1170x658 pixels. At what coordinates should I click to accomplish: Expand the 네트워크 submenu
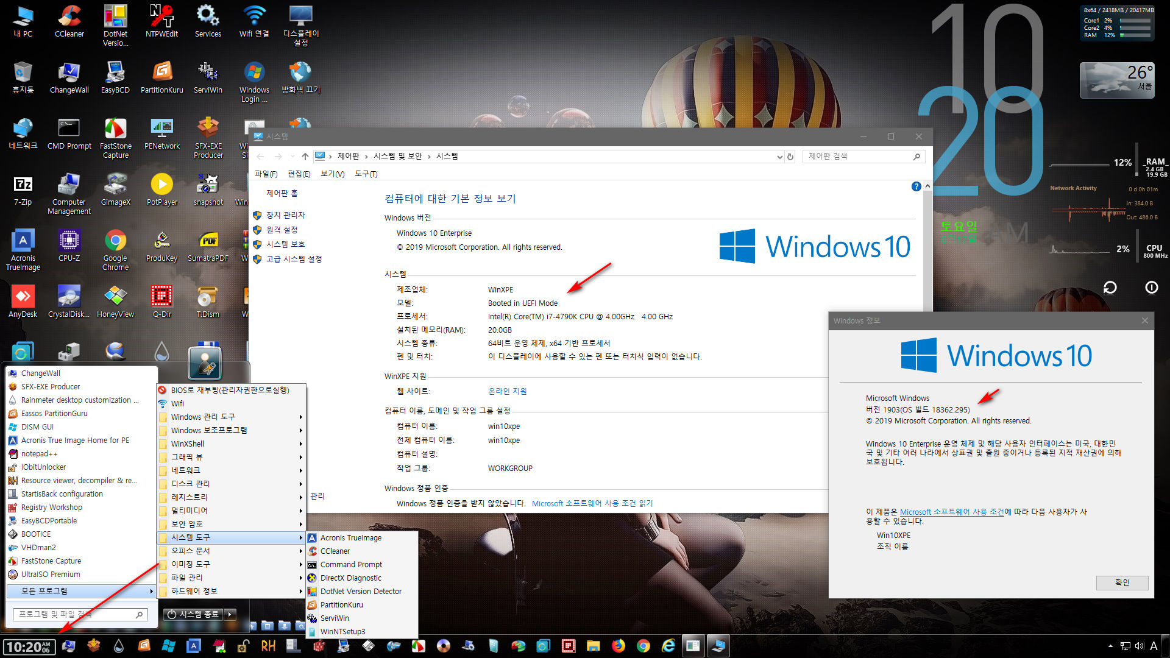pyautogui.click(x=231, y=470)
